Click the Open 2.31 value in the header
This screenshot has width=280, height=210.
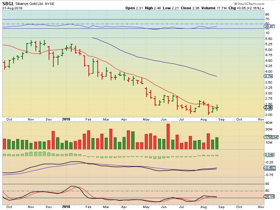tap(134, 8)
